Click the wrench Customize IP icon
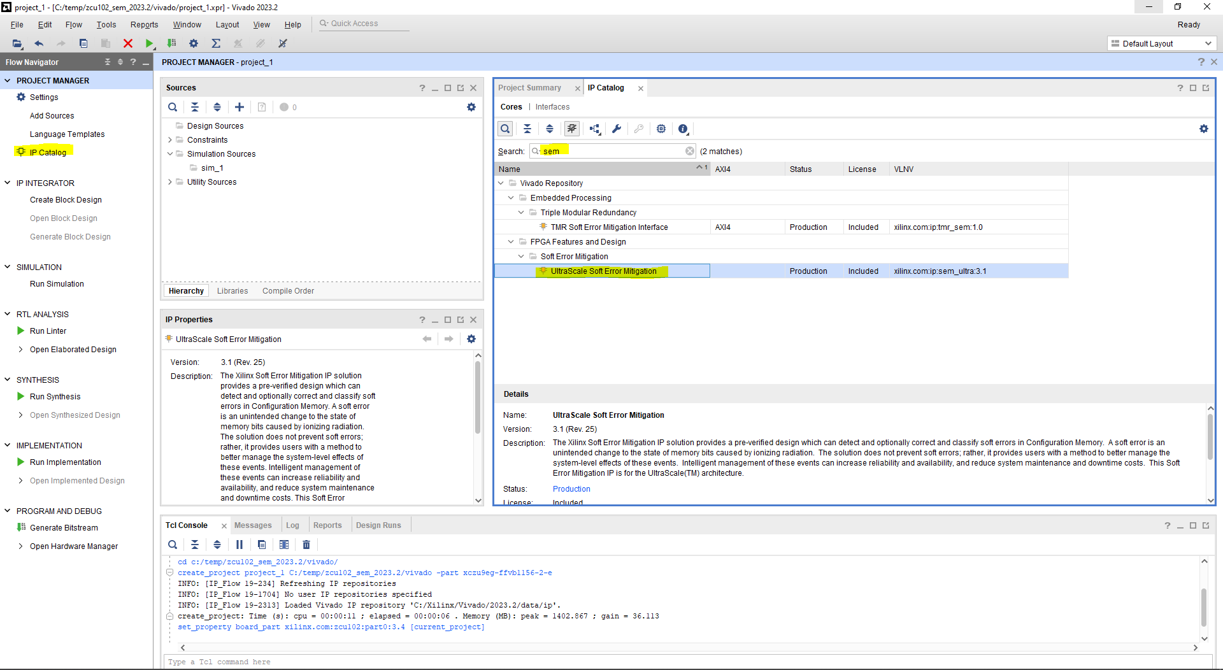 pyautogui.click(x=616, y=129)
